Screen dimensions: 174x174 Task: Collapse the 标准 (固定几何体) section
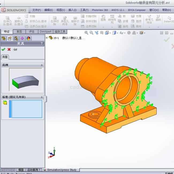[41, 97]
